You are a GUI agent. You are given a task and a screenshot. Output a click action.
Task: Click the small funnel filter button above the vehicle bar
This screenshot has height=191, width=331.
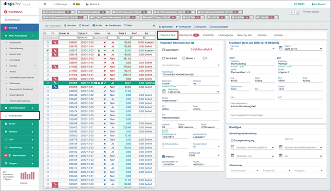(292, 12)
